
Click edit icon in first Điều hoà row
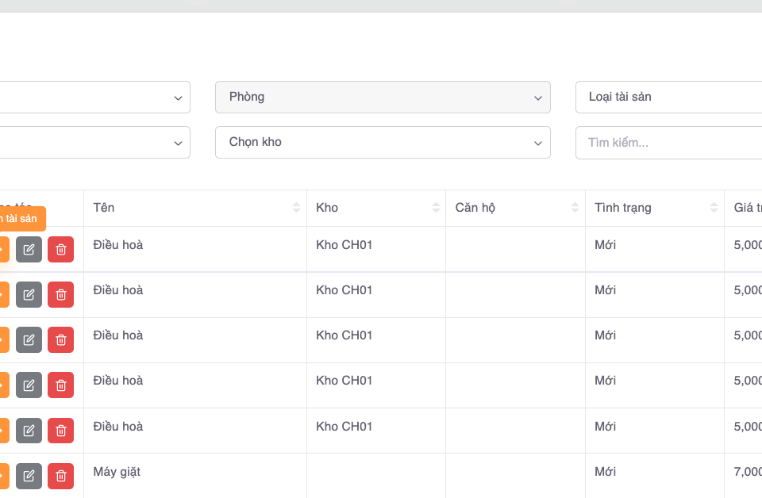pos(29,249)
